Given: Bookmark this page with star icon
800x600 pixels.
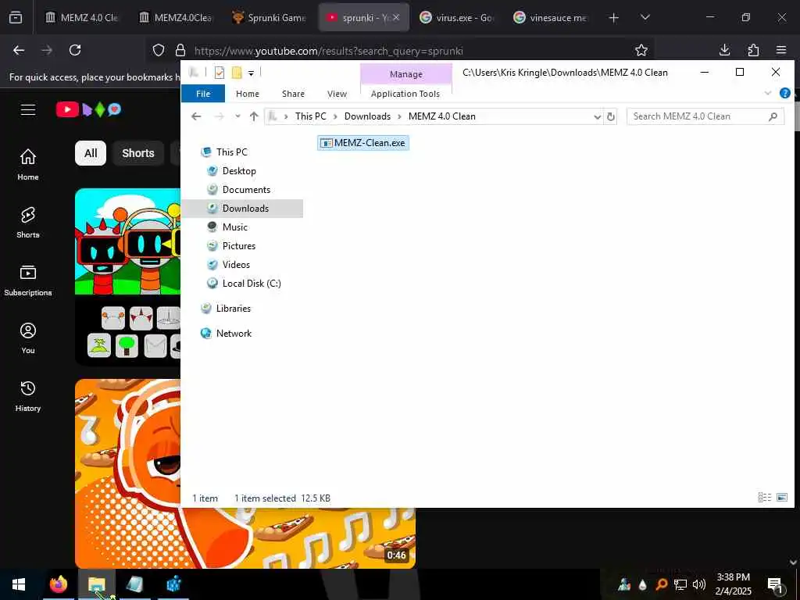Looking at the screenshot, I should (641, 50).
